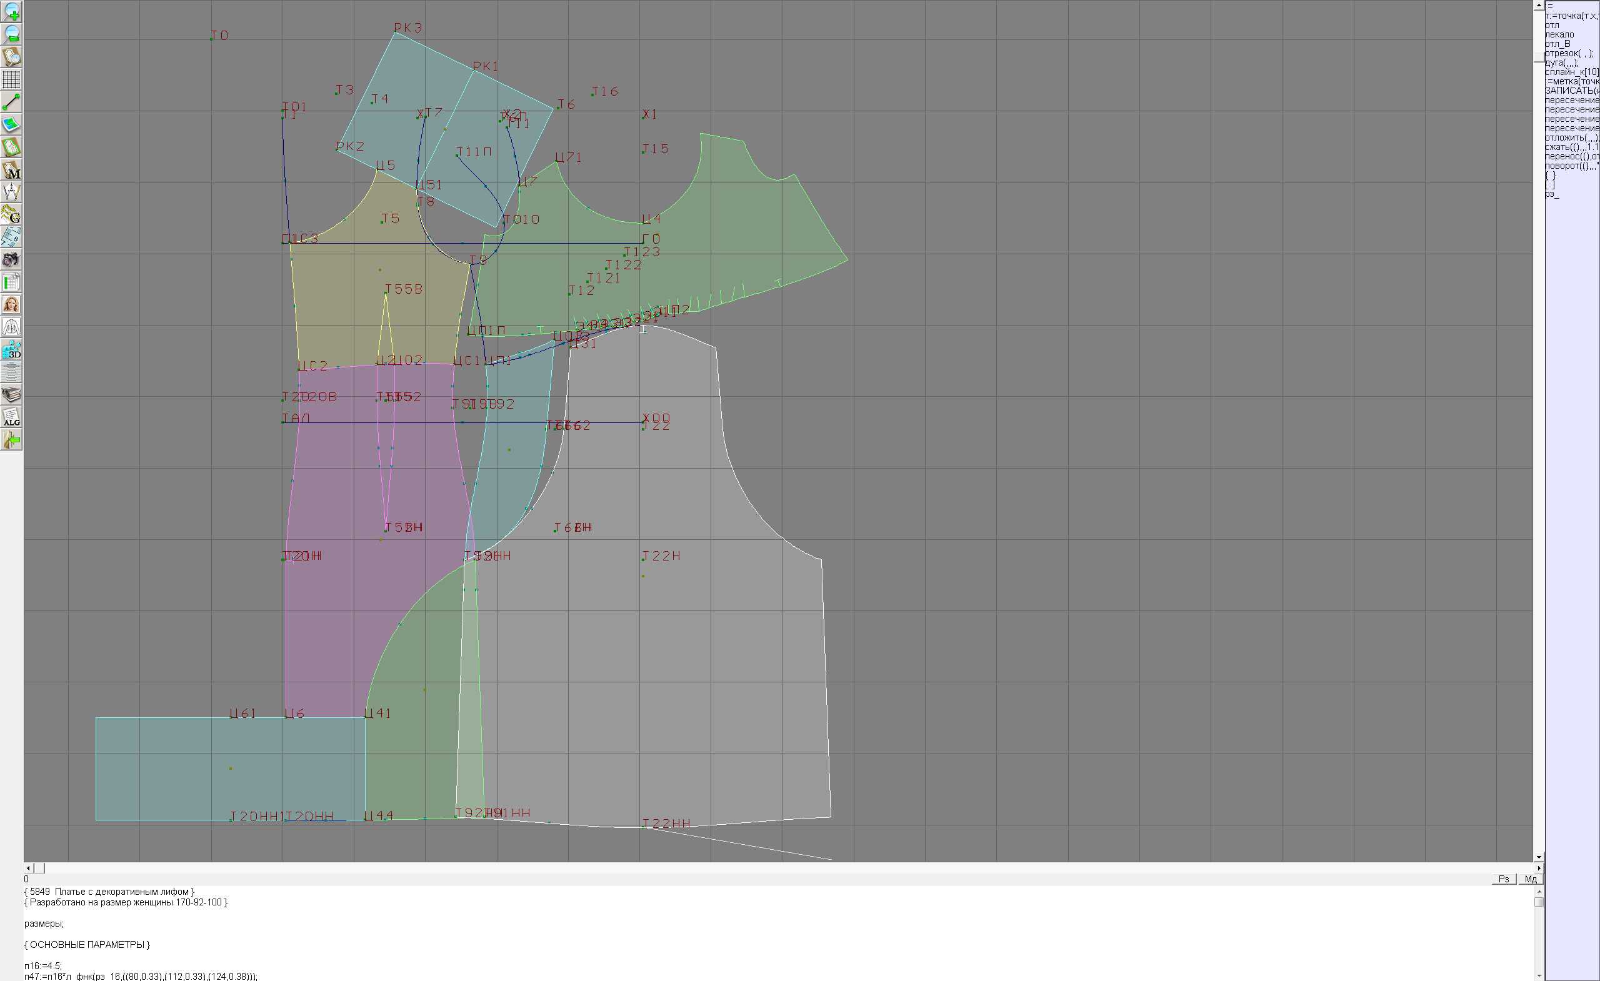This screenshot has height=981, width=1600.
Task: Open the stacked books library icon
Action: click(11, 395)
